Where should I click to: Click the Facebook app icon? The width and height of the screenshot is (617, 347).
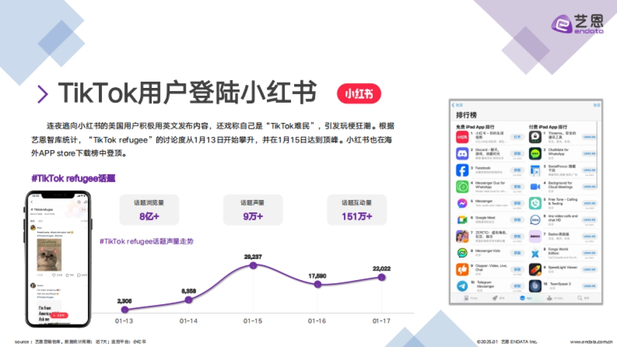(462, 170)
